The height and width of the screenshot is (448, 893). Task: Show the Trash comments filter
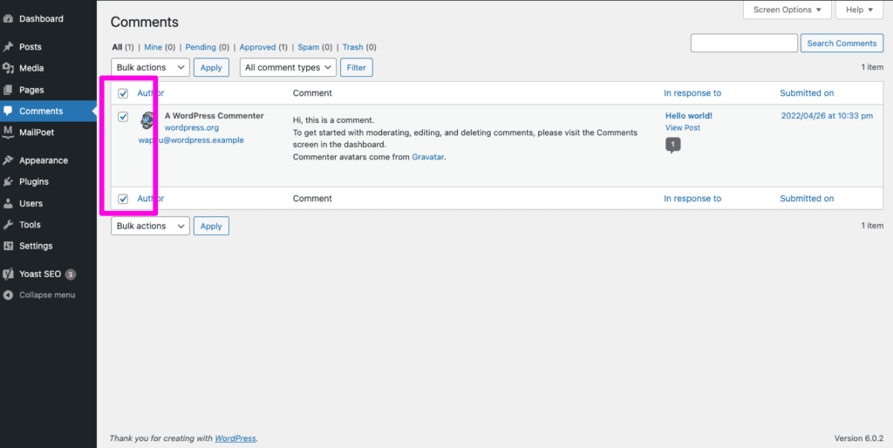(352, 47)
